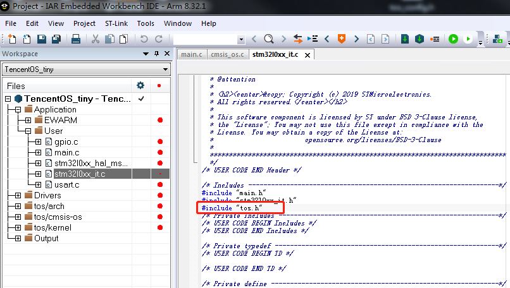This screenshot has height=288, width=510.
Task: Click the Print toolbar icon
Action: click(76, 39)
